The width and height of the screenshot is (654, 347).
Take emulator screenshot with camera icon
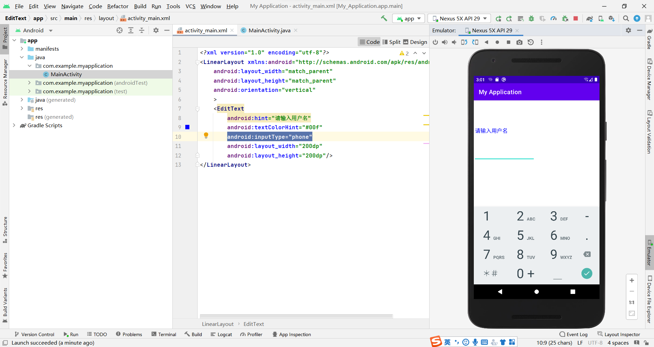519,42
